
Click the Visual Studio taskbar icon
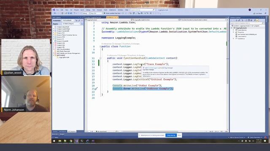pos(76,141)
